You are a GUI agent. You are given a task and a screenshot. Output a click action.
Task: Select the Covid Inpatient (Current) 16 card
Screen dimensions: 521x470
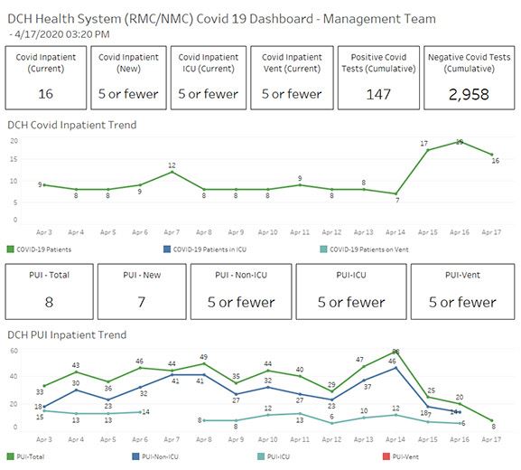pyautogui.click(x=46, y=78)
